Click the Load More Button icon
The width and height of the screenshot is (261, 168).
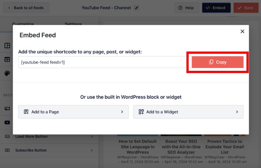[x=7, y=136]
